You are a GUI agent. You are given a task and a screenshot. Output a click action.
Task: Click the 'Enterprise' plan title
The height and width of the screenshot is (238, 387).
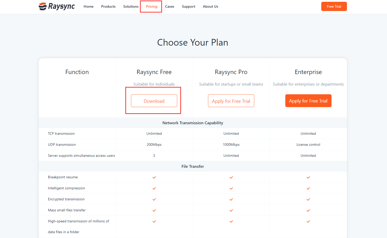tap(308, 72)
